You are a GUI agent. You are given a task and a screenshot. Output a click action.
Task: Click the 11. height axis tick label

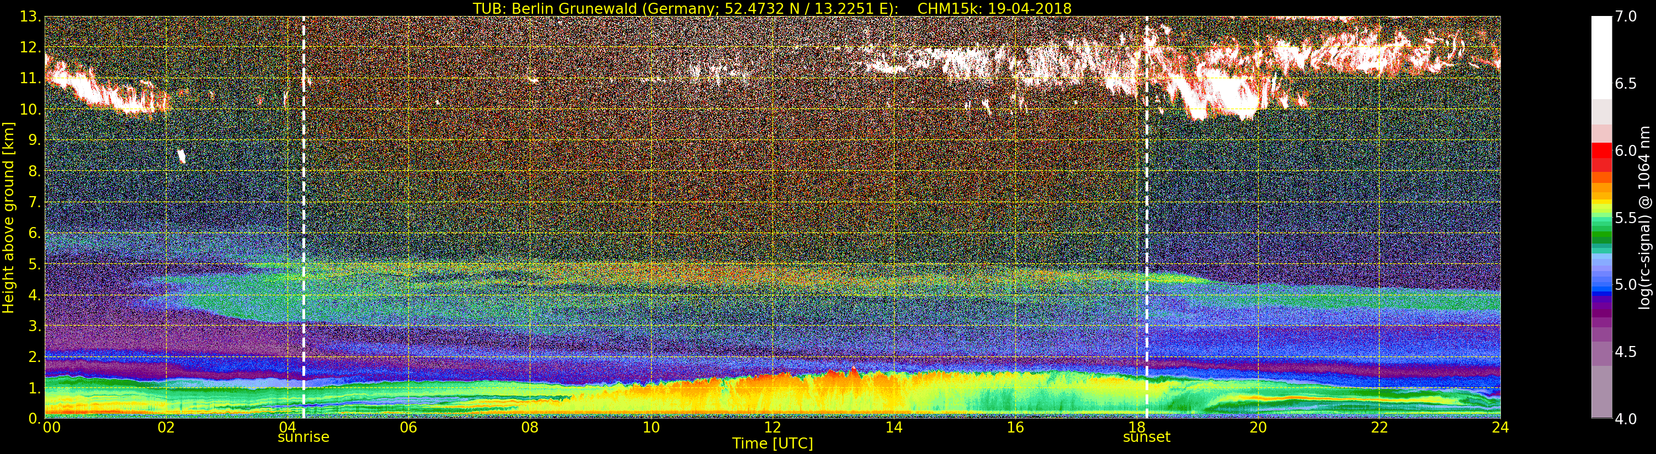click(x=30, y=78)
